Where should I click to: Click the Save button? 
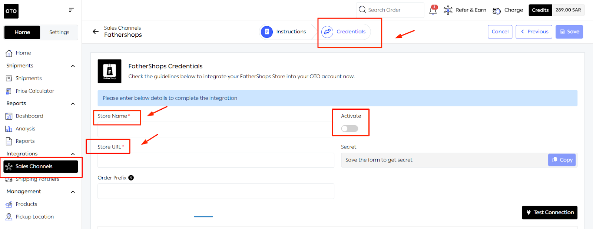click(569, 32)
